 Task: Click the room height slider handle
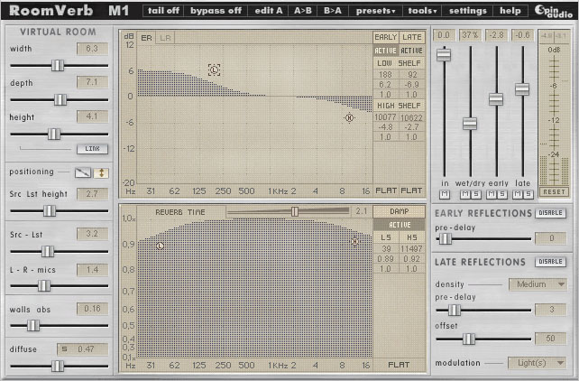pos(54,134)
